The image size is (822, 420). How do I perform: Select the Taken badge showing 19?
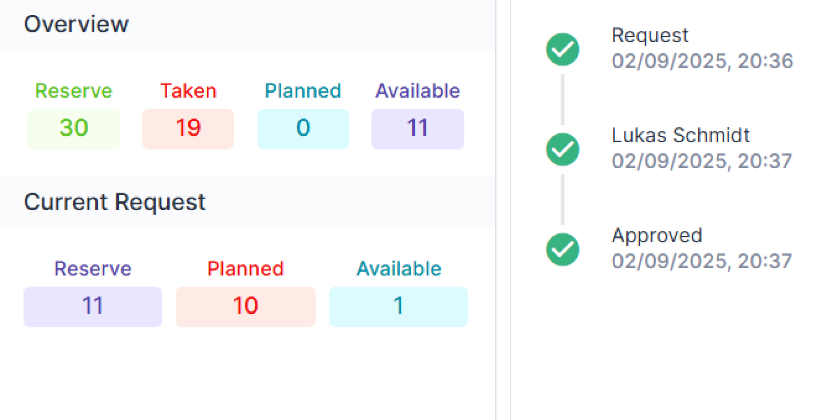tap(188, 128)
